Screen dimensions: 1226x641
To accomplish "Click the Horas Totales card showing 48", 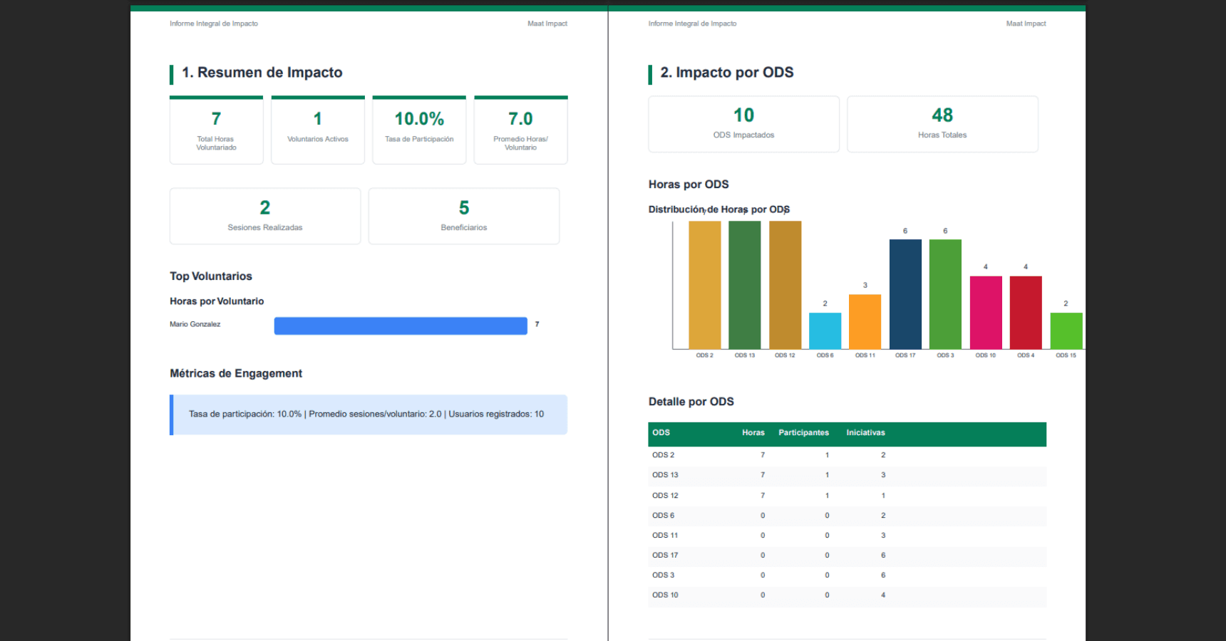I will click(x=942, y=124).
